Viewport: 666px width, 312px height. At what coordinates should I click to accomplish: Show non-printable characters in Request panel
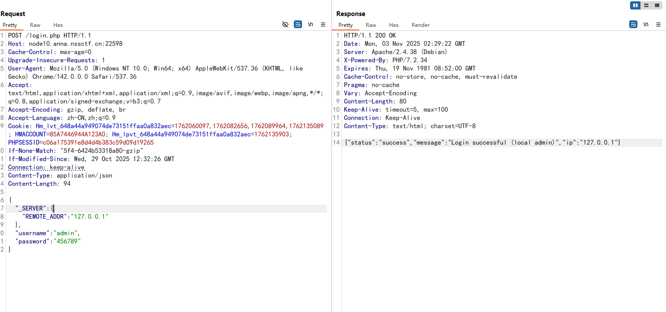click(x=310, y=25)
